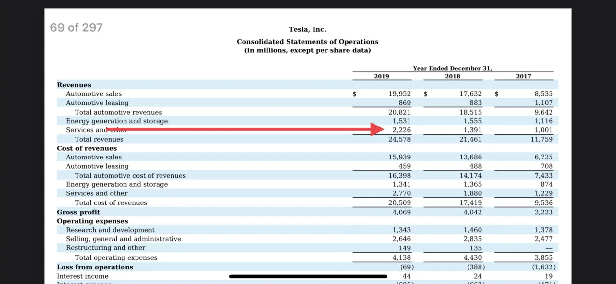Select the 20,821 total automotive revenues value
Screen dimensions: 616x284
[x=399, y=112]
